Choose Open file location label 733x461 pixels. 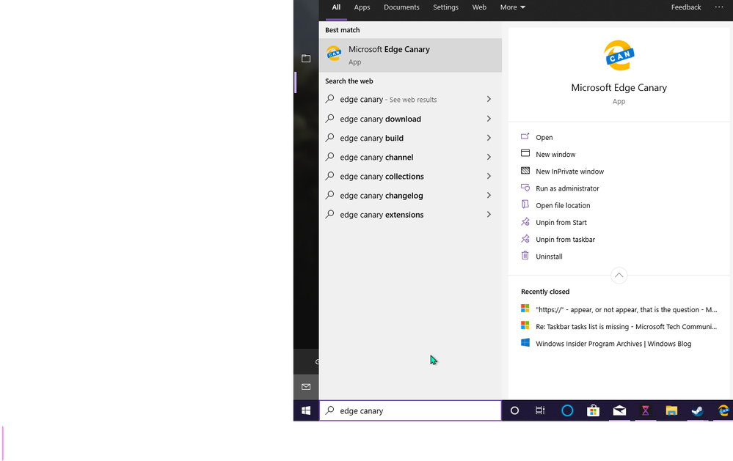(563, 205)
